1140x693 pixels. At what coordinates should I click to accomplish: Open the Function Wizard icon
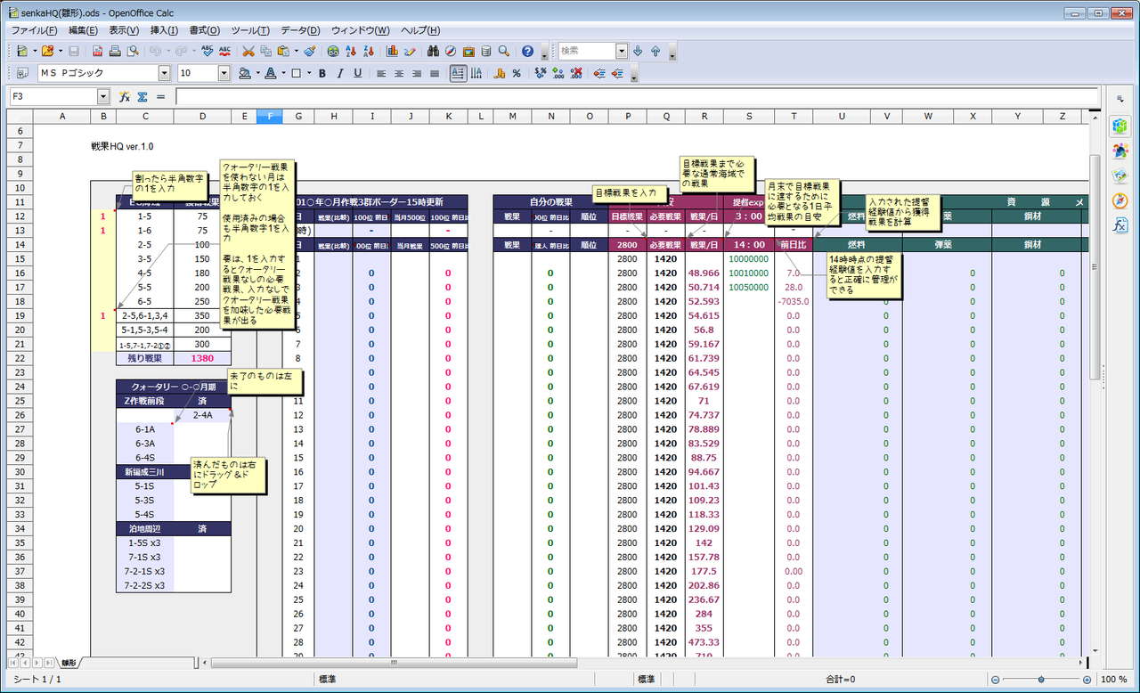point(126,97)
